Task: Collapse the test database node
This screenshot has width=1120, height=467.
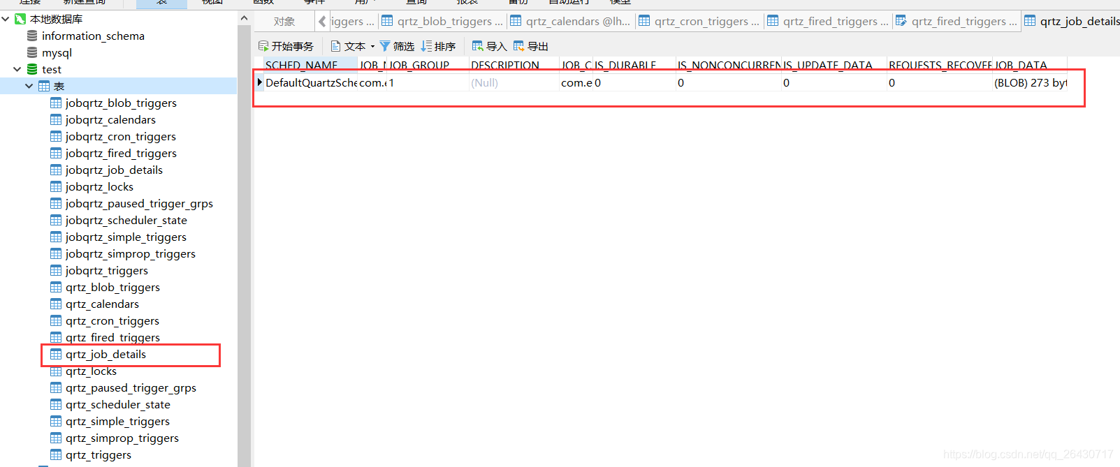Action: [17, 69]
